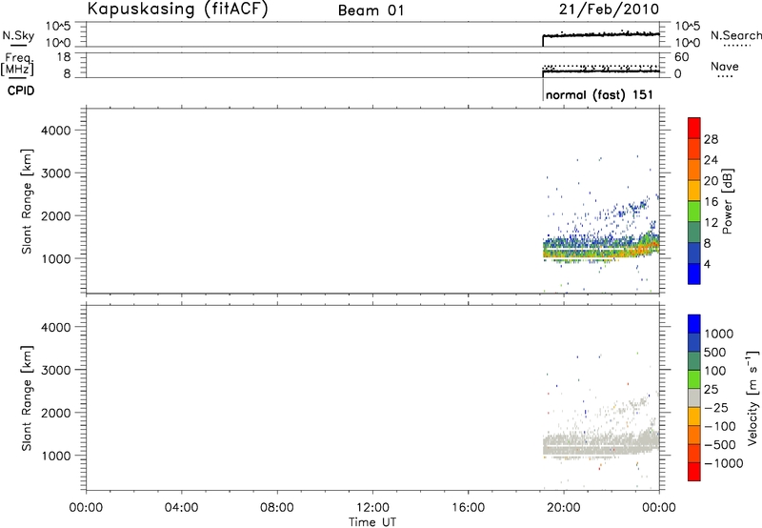The height and width of the screenshot is (528, 762).
Task: Click the Velocity [m s-1] colorbar title
Action: [x=752, y=397]
